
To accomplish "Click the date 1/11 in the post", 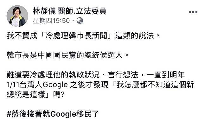I will pyautogui.click(x=13, y=85).
